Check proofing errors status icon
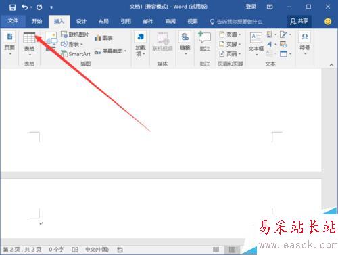 click(x=75, y=250)
